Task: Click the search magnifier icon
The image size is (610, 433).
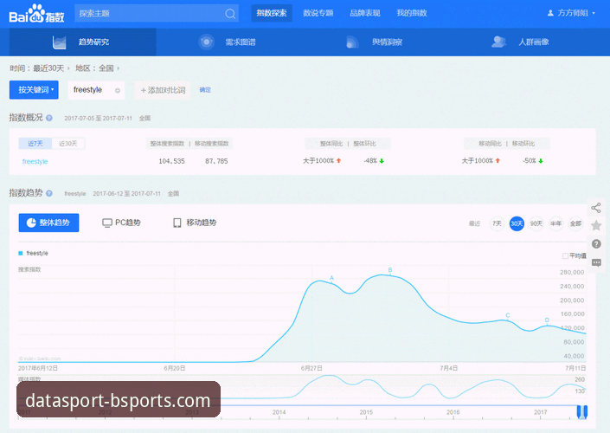Action: (230, 14)
